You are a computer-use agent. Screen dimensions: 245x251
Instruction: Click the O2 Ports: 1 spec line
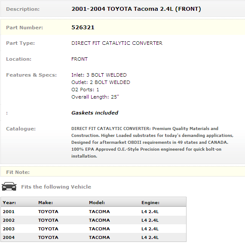click(x=85, y=90)
